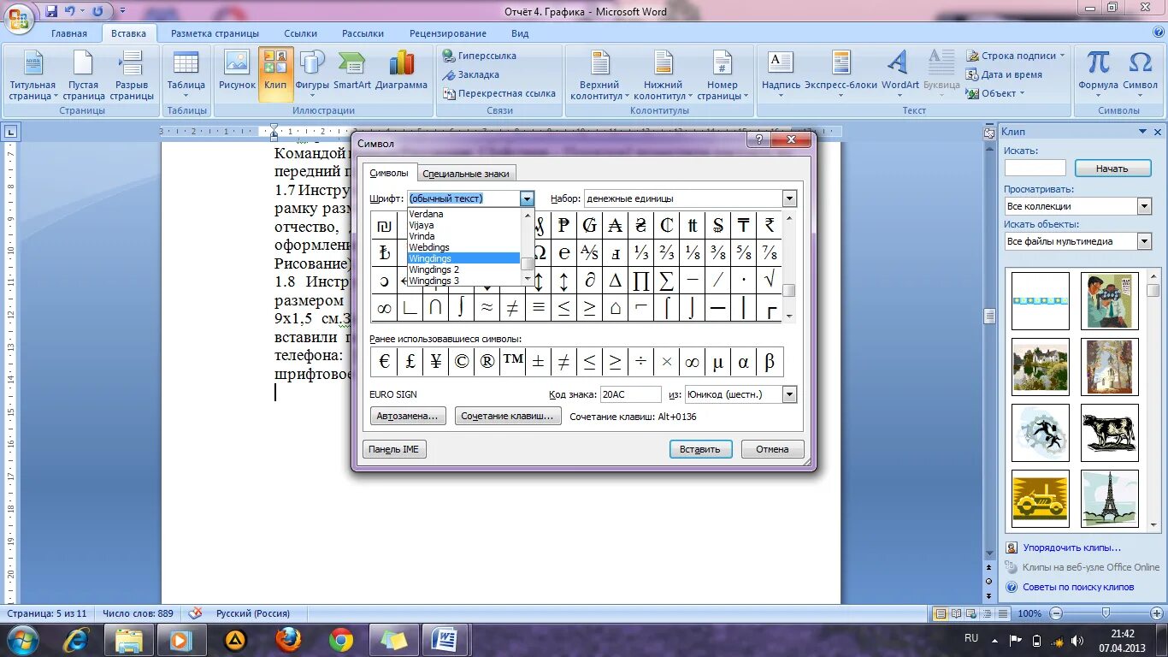Expand the Искать объекты media dropdown

click(x=1144, y=241)
